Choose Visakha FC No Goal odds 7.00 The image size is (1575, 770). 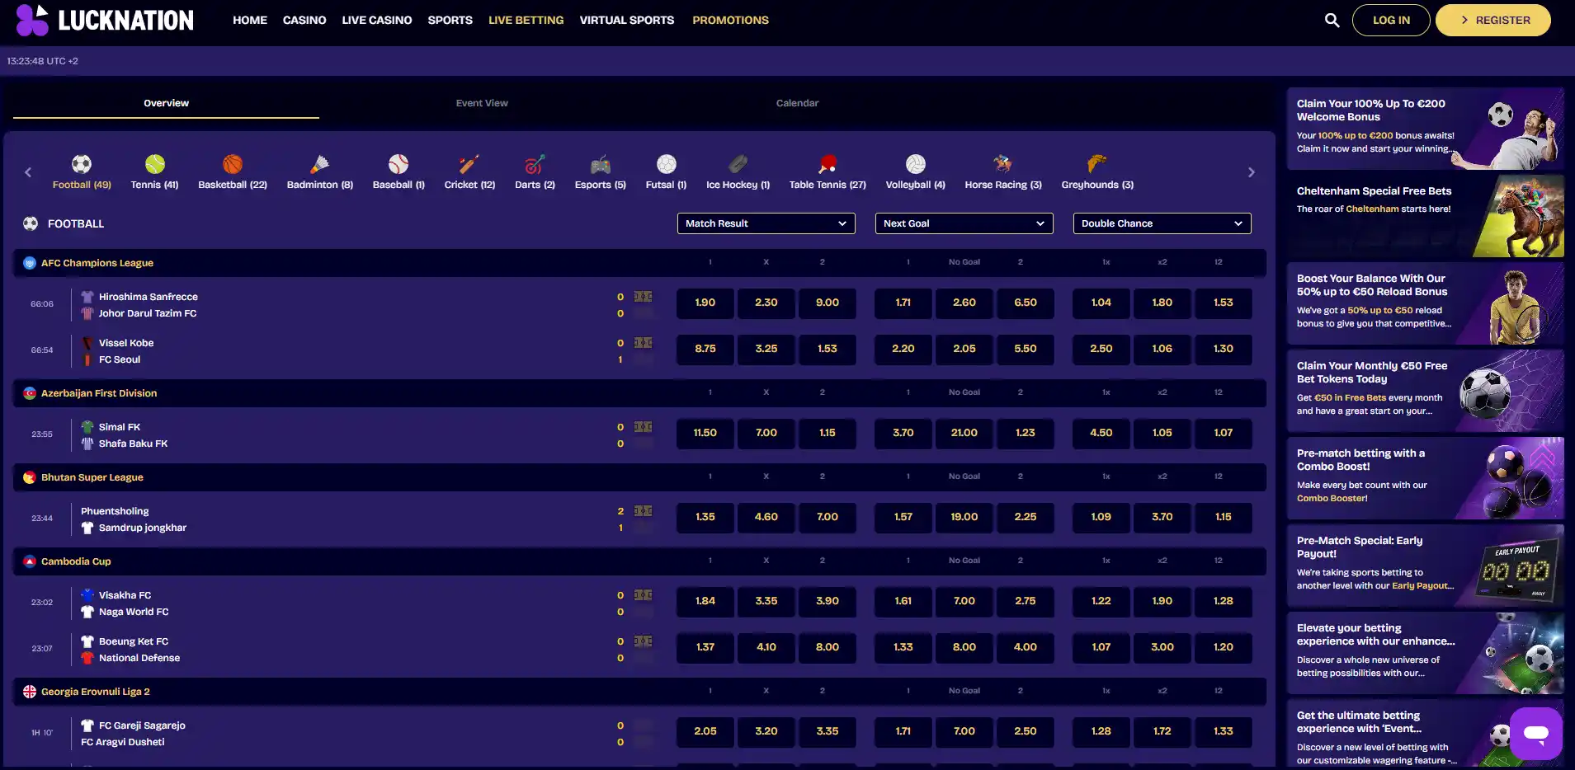964,601
